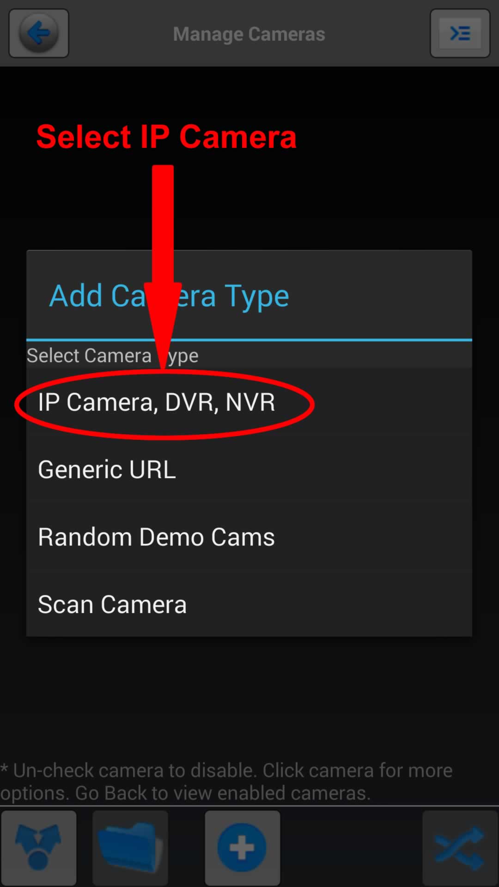Tap the blue plus add-camera icon
Image resolution: width=499 pixels, height=887 pixels.
click(x=242, y=848)
